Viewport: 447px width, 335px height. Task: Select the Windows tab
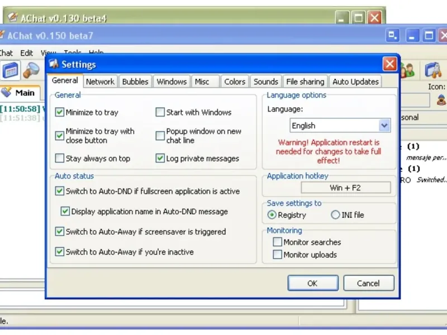(172, 82)
